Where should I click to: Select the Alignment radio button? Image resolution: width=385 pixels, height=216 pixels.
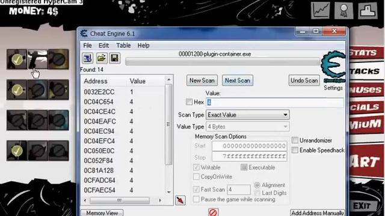click(x=257, y=185)
